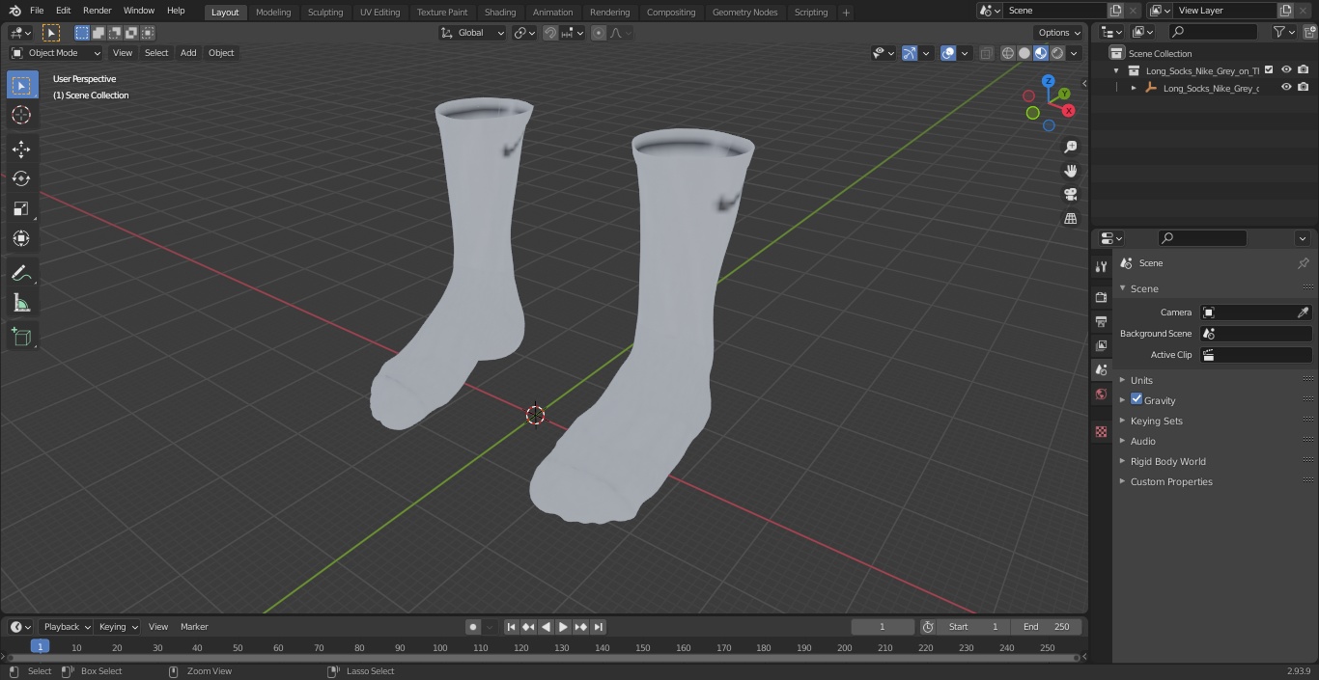Open the shading options dropdown arrow
The width and height of the screenshot is (1319, 680).
pos(1074,53)
